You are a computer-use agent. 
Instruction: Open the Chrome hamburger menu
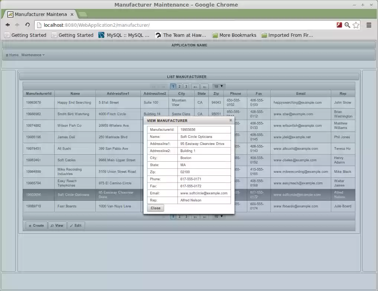369,25
